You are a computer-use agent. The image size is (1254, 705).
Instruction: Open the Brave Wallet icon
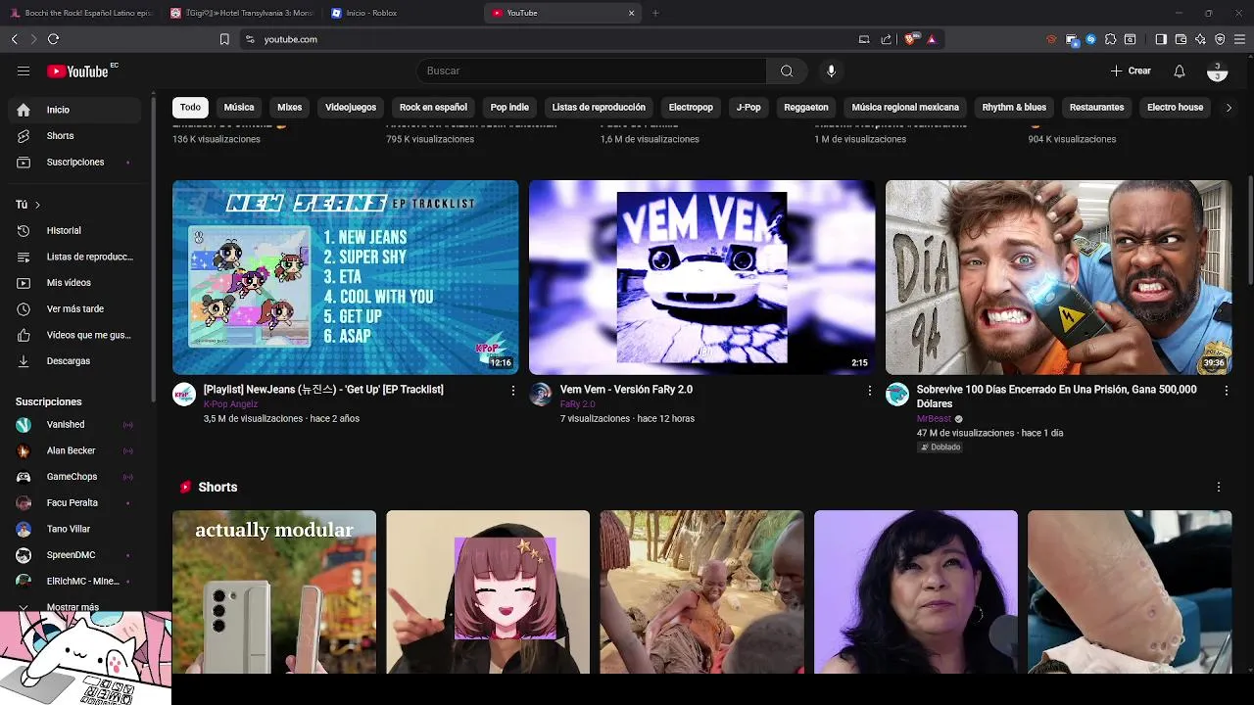click(1181, 39)
